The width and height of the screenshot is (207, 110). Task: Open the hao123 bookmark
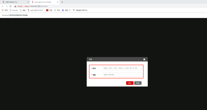pos(14,10)
